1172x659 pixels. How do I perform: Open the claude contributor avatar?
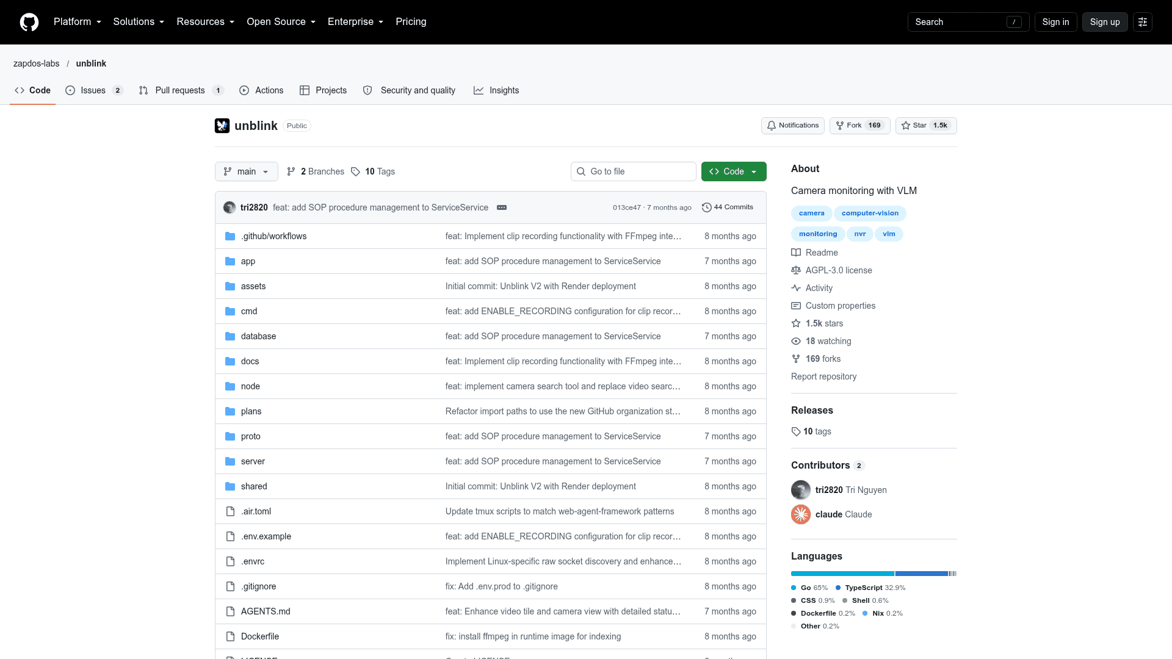pyautogui.click(x=801, y=514)
